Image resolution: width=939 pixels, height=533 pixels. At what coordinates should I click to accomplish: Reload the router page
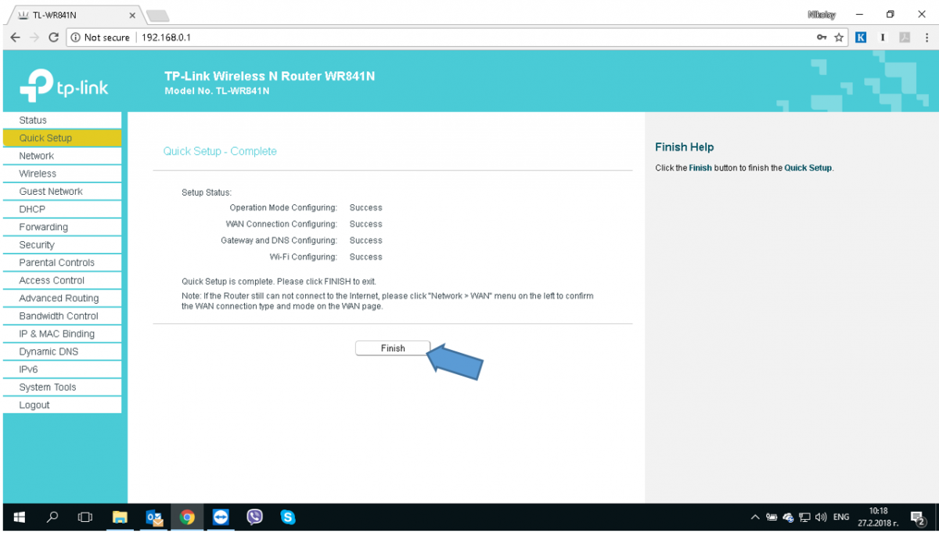[53, 38]
